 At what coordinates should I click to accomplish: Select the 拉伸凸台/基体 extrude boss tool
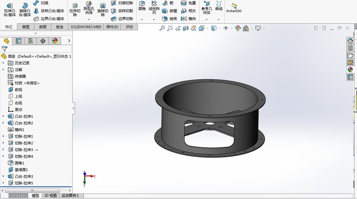point(10,10)
